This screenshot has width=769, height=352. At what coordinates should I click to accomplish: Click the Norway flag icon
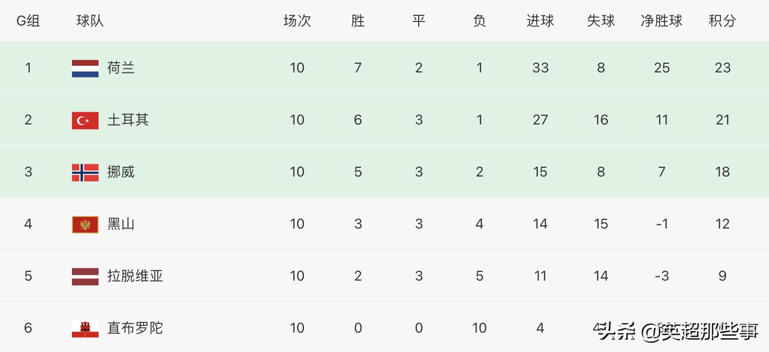[x=85, y=172]
